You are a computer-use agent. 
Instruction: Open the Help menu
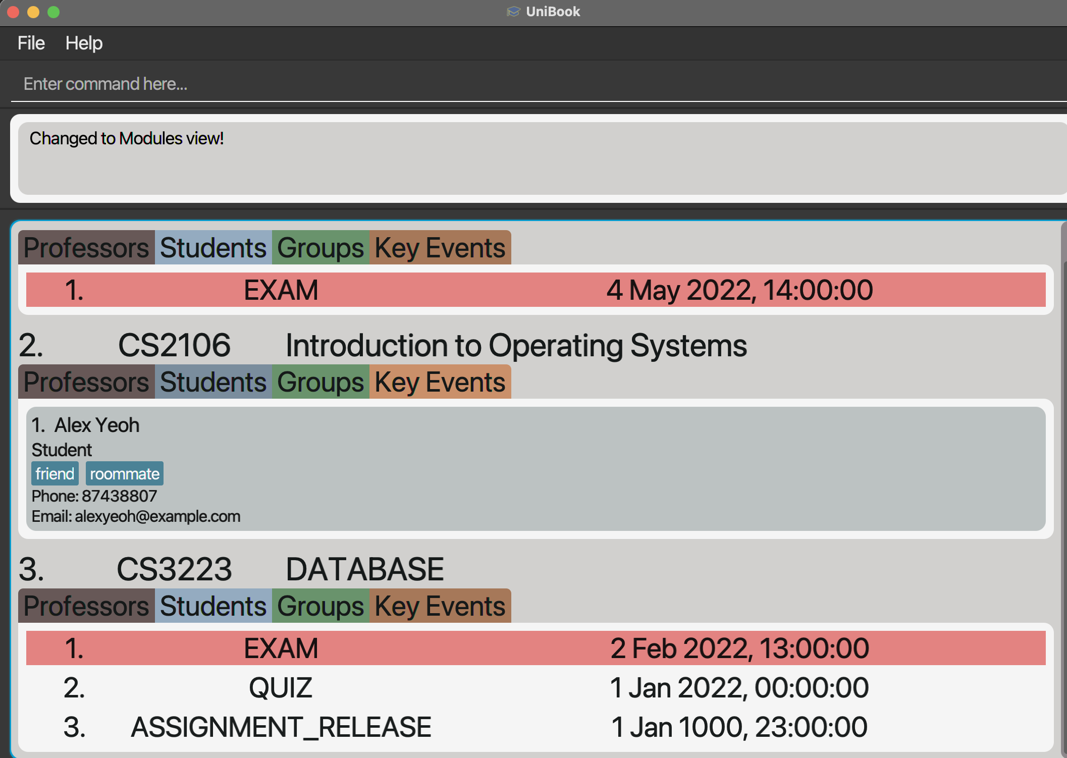(x=84, y=43)
